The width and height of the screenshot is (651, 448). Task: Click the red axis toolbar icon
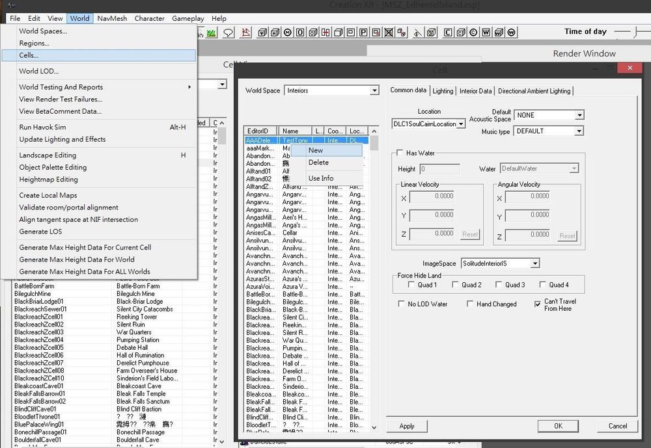[x=246, y=33]
